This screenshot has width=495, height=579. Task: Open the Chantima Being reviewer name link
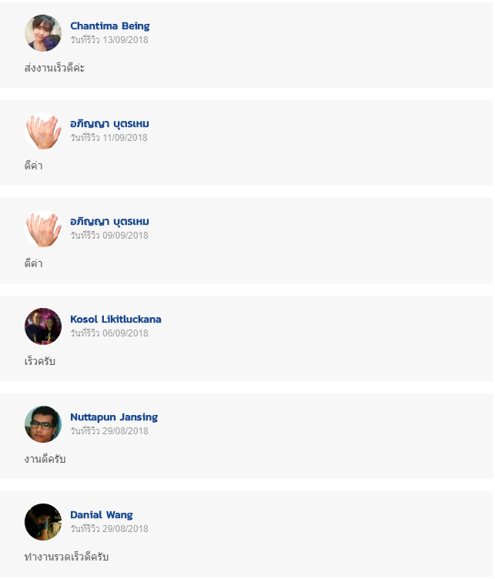(110, 26)
